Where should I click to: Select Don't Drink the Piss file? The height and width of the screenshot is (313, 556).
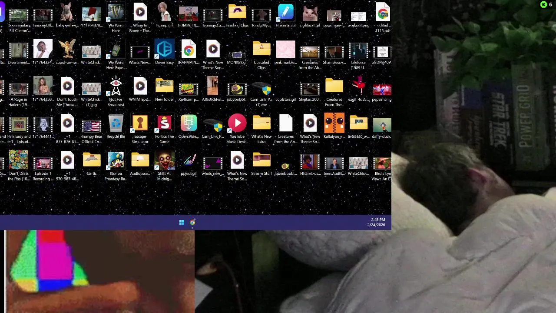[x=19, y=166]
